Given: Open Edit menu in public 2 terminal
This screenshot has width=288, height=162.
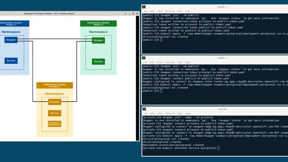Looking at the screenshot, I should point(152,63).
